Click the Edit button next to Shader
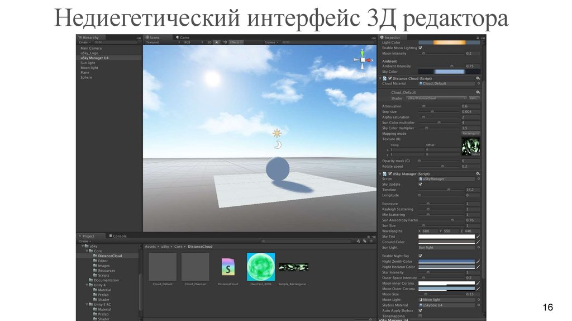Image resolution: width=572 pixels, height=321 pixels. (474, 98)
